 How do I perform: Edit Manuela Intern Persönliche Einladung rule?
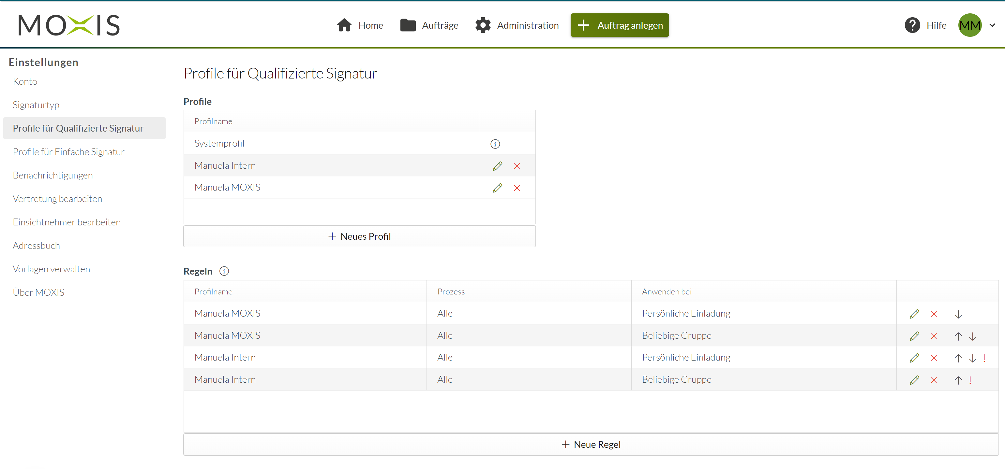coord(914,358)
